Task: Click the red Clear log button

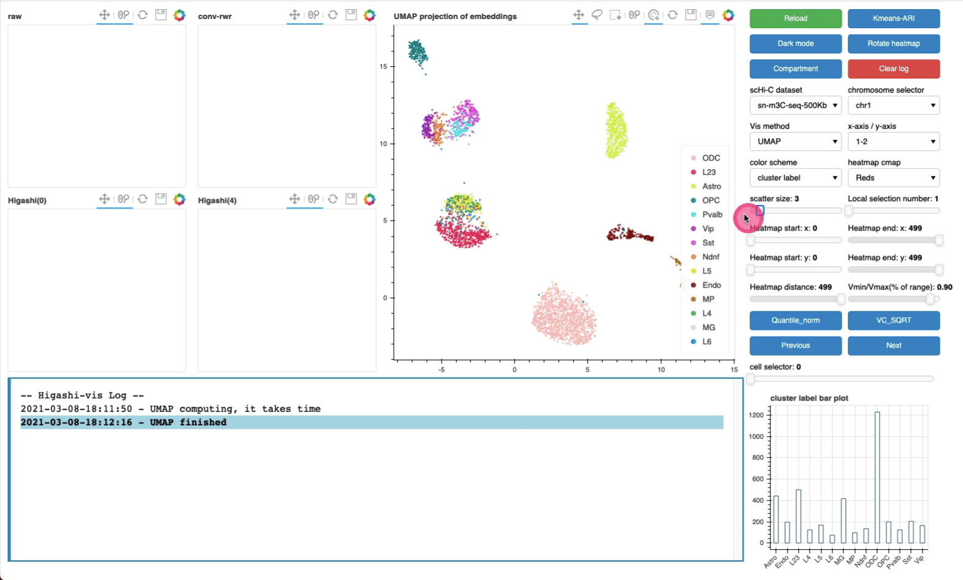Action: [x=893, y=69]
